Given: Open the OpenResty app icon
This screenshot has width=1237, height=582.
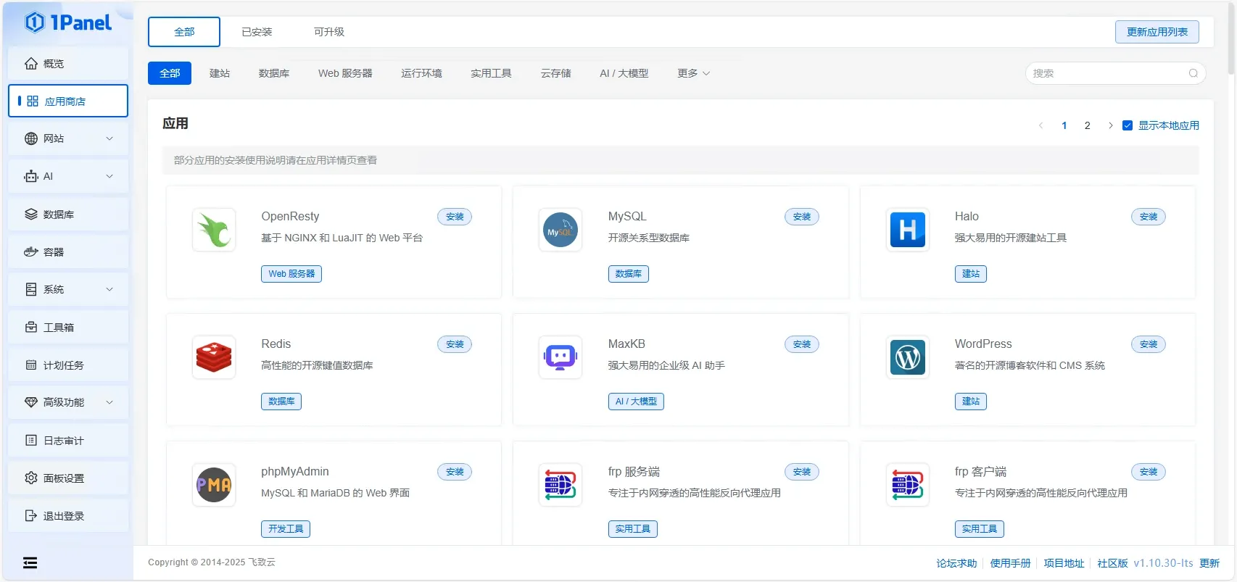Looking at the screenshot, I should point(214,230).
